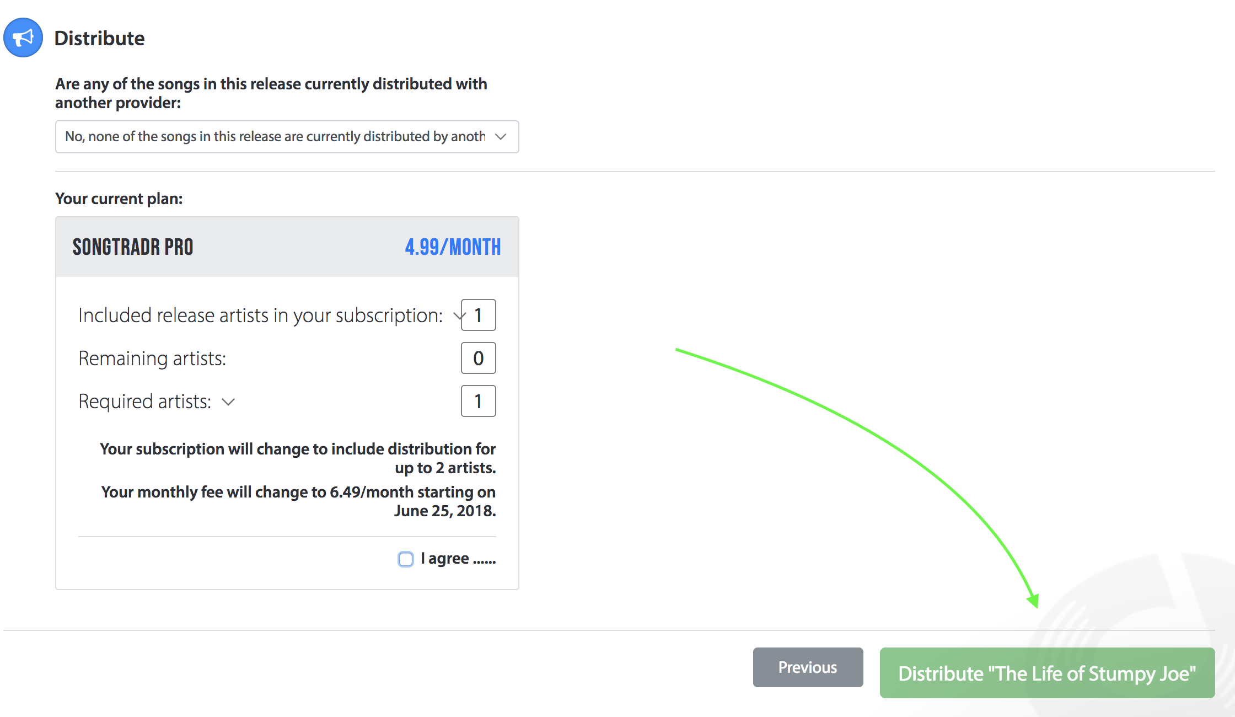
Task: Click the subscription change notice about 2 artists
Action: pos(298,458)
